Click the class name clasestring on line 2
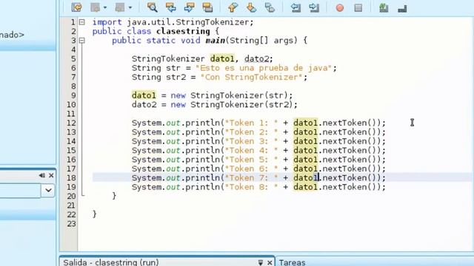 point(183,31)
